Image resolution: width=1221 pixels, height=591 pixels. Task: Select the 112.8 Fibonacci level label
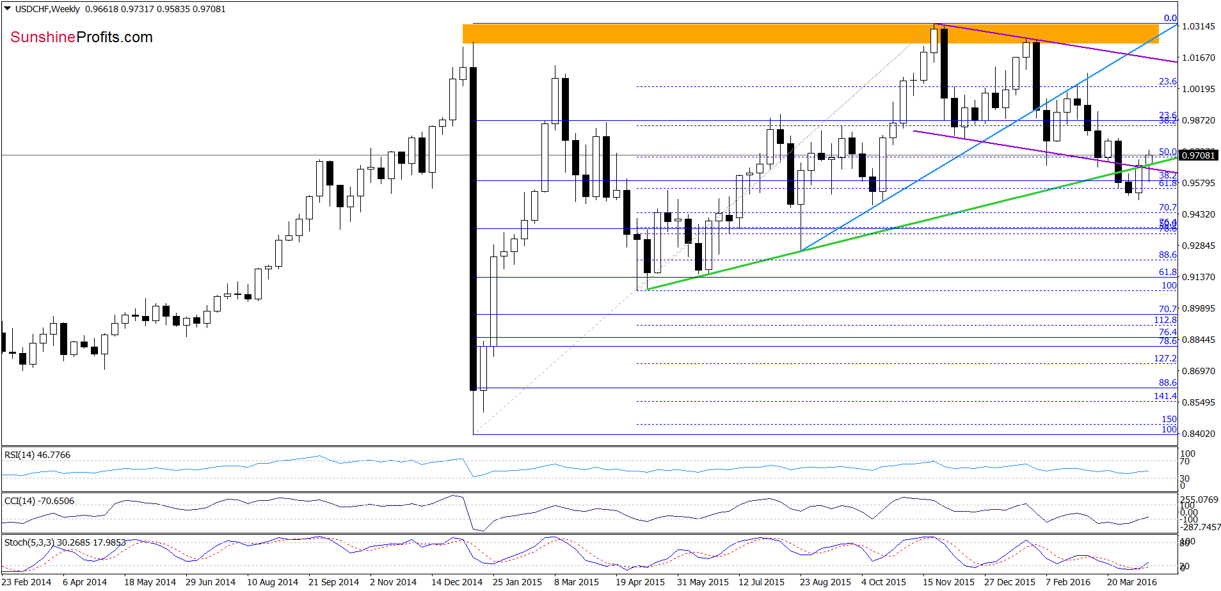point(1165,320)
